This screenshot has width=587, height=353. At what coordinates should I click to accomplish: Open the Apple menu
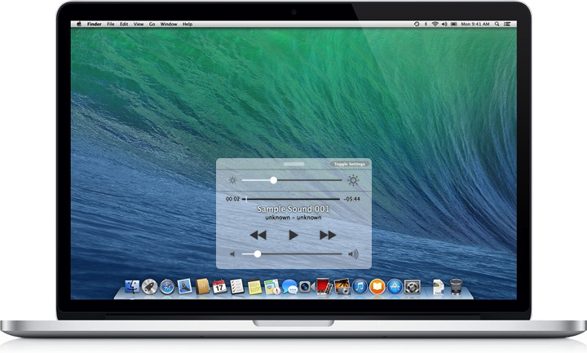(x=79, y=24)
